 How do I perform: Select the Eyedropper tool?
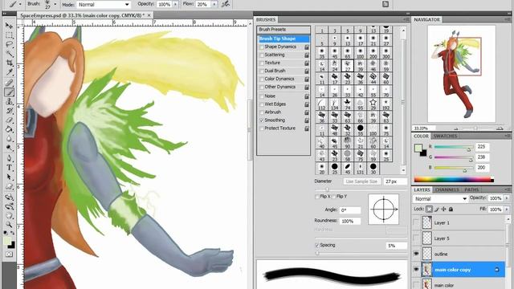[9, 73]
